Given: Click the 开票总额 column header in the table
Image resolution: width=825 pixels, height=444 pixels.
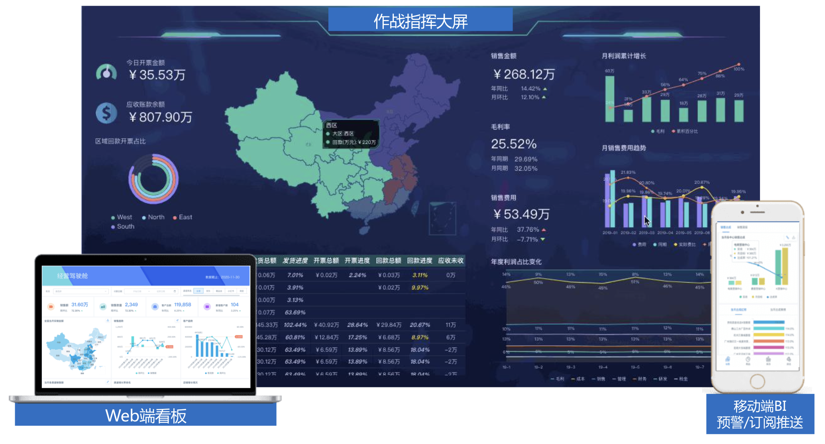Looking at the screenshot, I should tap(326, 261).
